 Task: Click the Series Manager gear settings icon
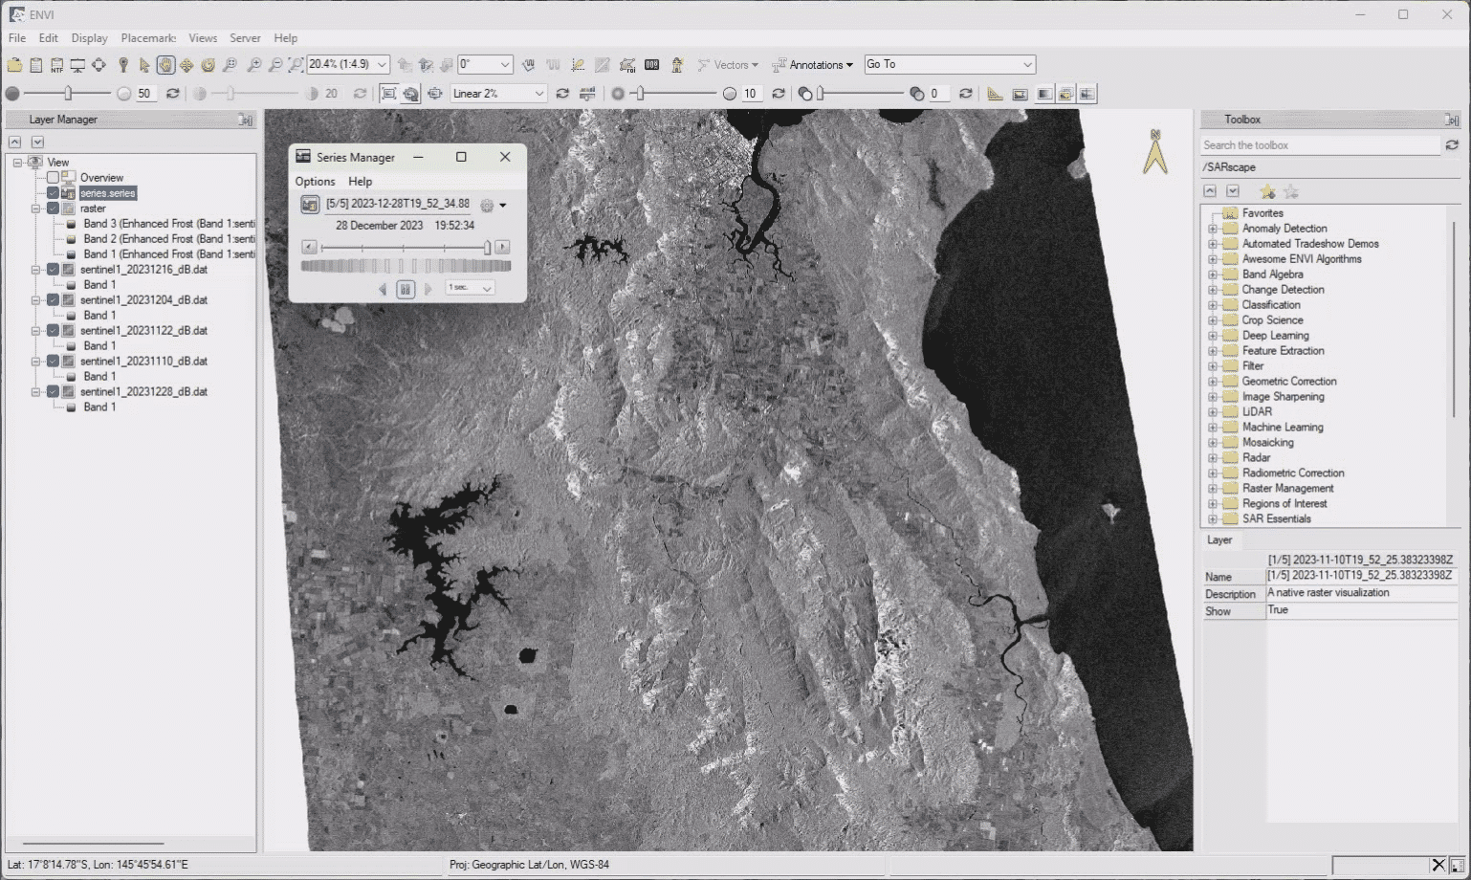487,205
